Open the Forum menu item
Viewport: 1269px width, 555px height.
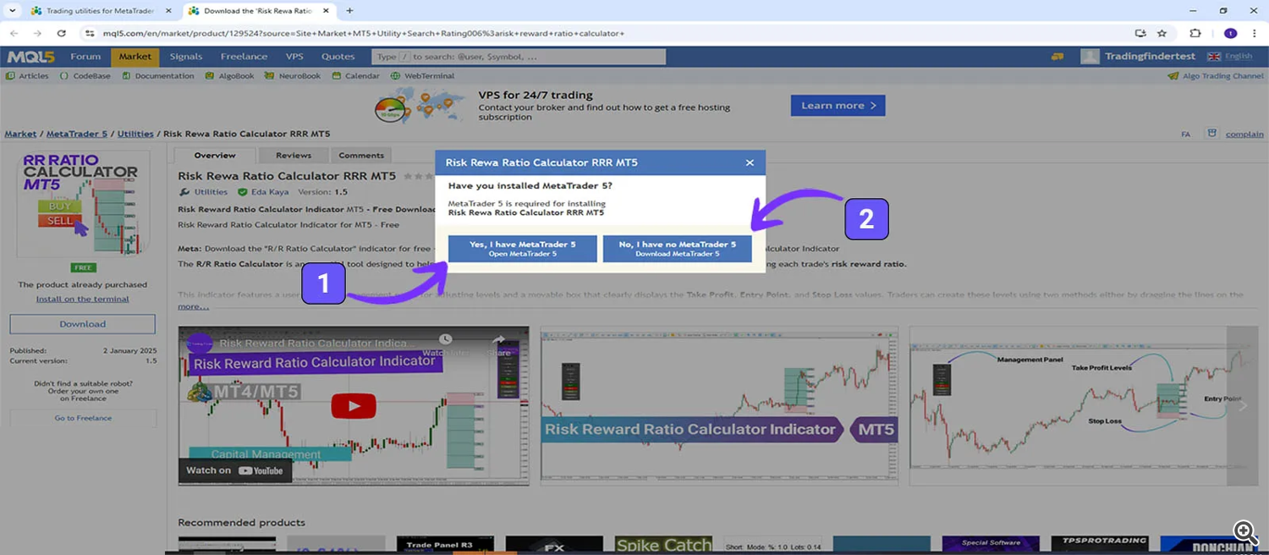(85, 57)
